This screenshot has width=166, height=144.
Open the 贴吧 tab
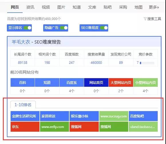(107, 7)
